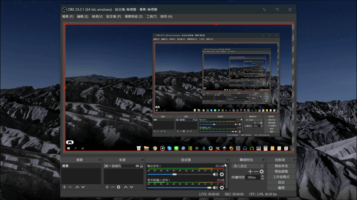The height and width of the screenshot is (200, 357).
Task: Open the 淡入淡出 transition dropdown
Action: pyautogui.click(x=248, y=166)
